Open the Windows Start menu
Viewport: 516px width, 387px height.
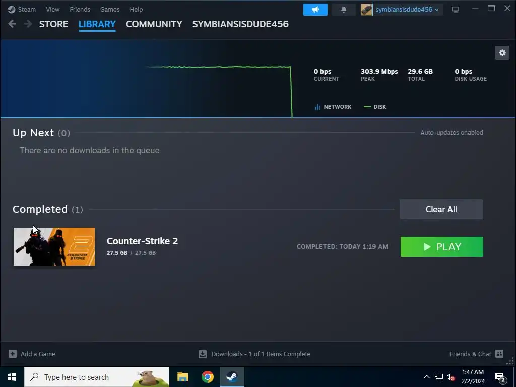tap(12, 377)
